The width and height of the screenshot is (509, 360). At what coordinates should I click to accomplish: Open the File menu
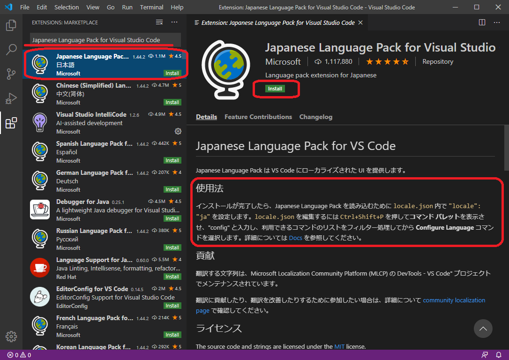pyautogui.click(x=25, y=7)
